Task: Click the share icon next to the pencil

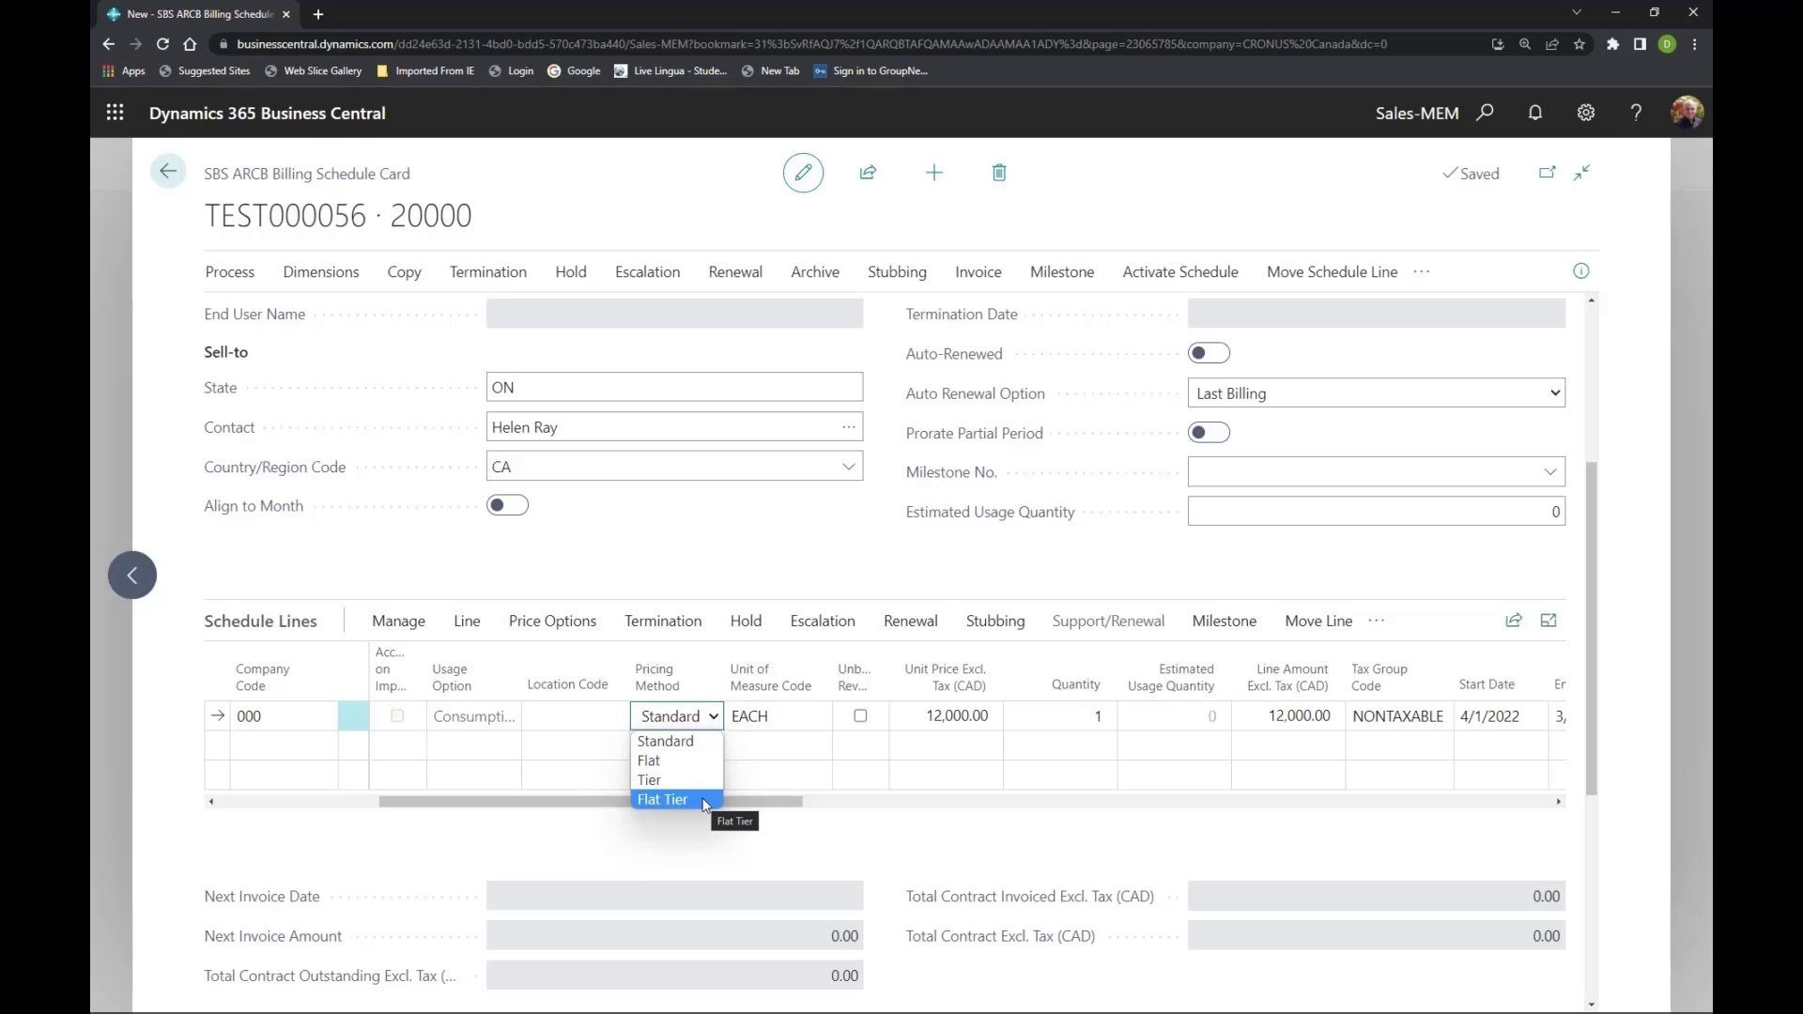Action: pos(868,173)
